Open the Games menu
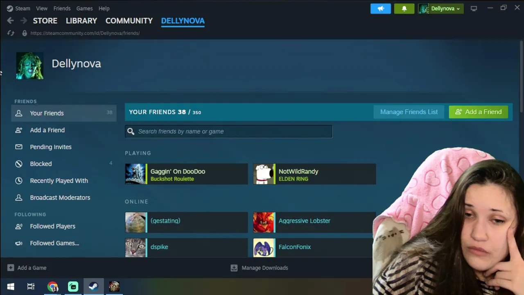524x295 pixels. [x=84, y=8]
